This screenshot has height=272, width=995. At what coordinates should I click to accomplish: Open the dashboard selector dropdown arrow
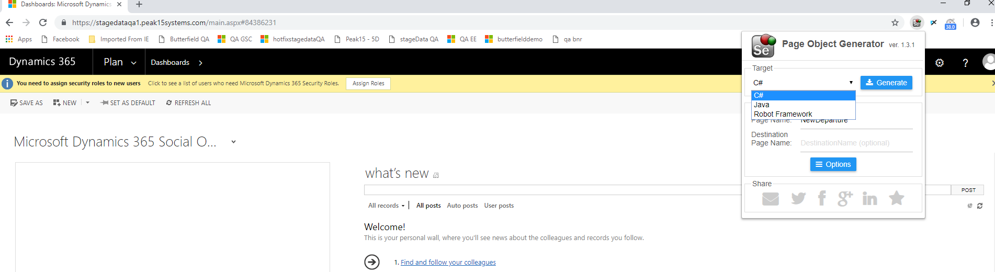tap(233, 142)
